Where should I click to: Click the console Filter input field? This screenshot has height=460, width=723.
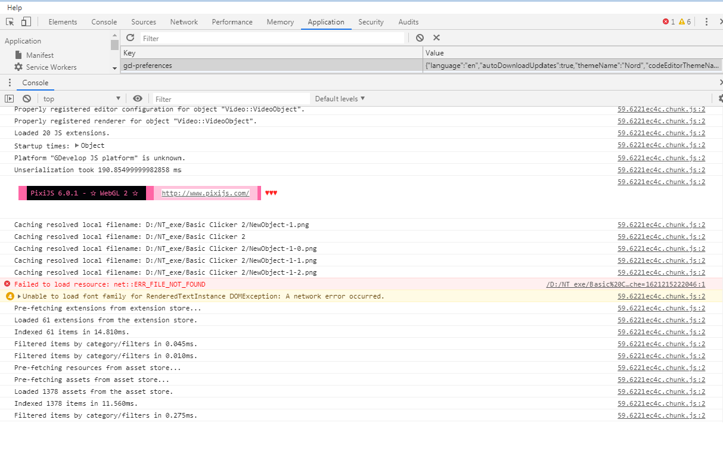click(231, 99)
